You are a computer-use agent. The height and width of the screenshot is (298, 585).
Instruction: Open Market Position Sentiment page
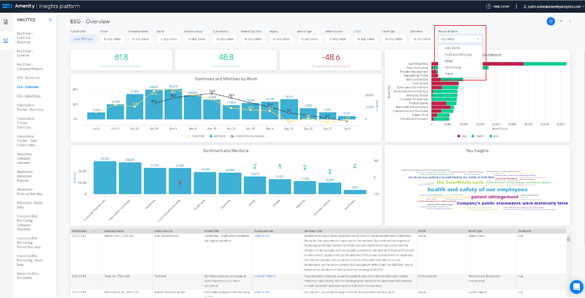point(28,276)
